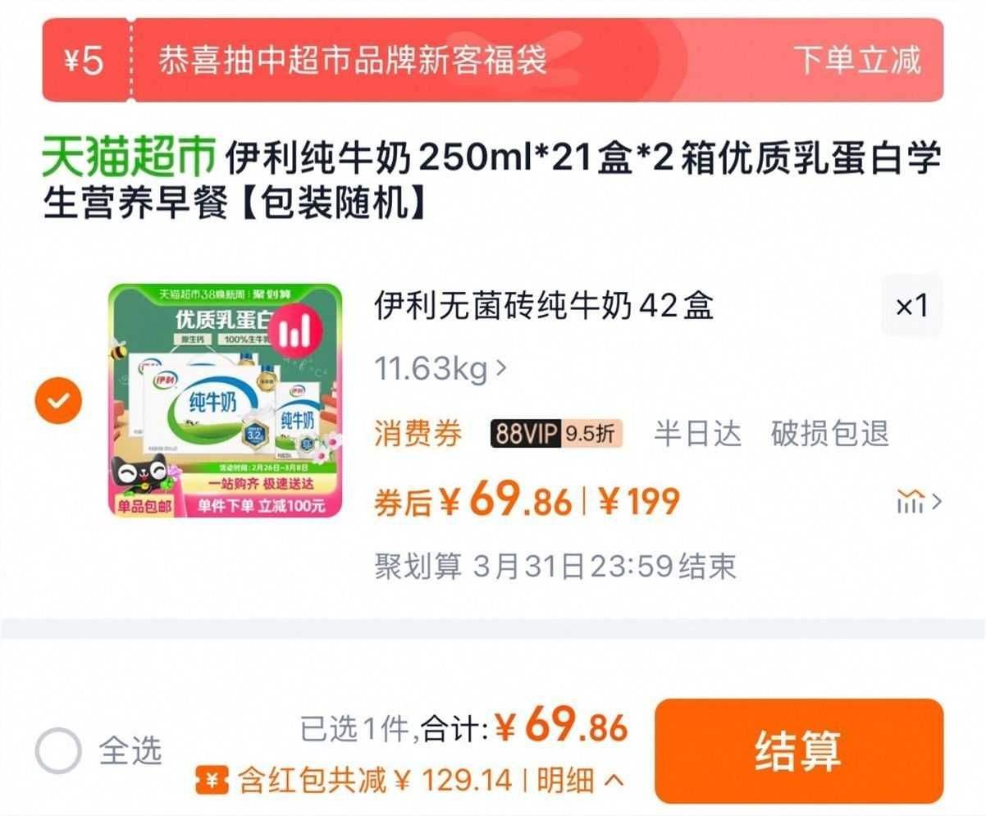
Task: Tap the pink bar-chart badge on product image
Action: click(293, 332)
